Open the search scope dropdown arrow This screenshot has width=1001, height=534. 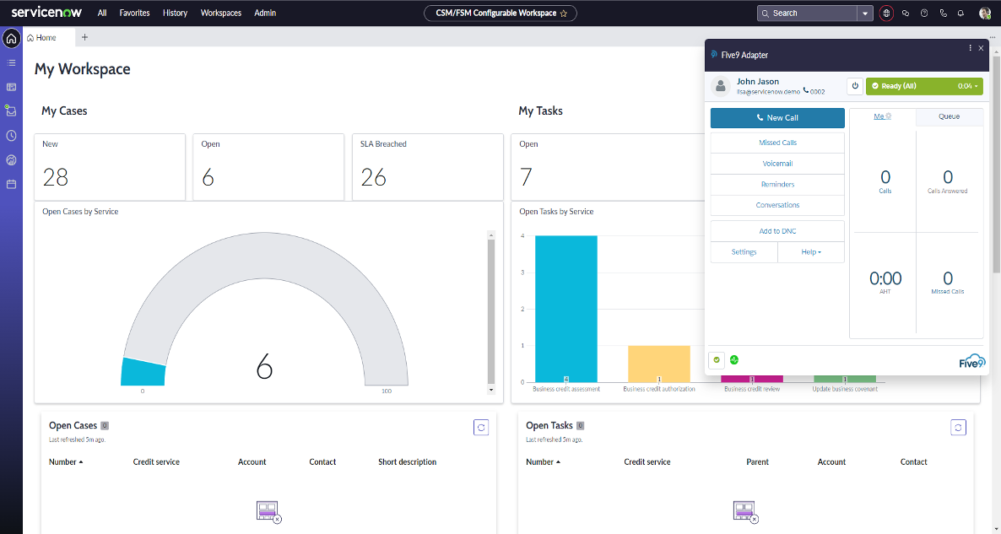(865, 13)
